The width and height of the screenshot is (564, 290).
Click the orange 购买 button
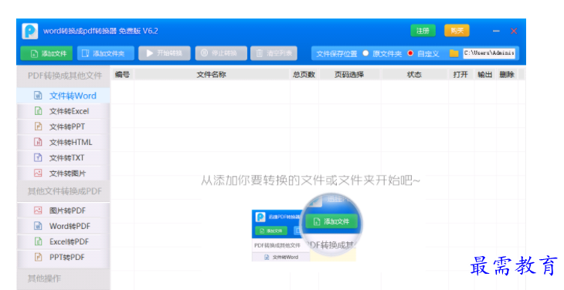click(457, 31)
